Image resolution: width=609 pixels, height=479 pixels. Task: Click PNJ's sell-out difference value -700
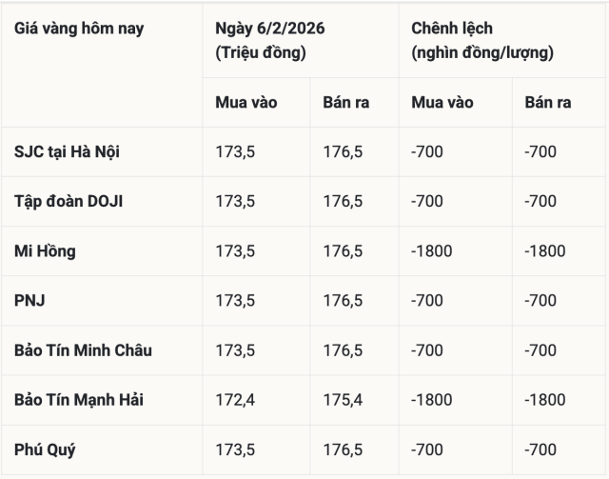tap(541, 301)
